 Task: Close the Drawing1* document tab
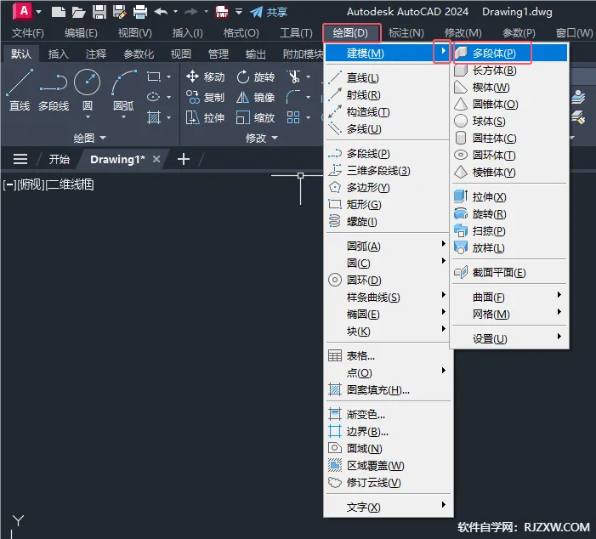[156, 160]
